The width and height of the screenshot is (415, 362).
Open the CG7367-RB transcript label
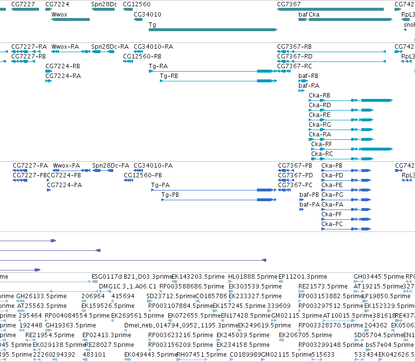(295, 47)
